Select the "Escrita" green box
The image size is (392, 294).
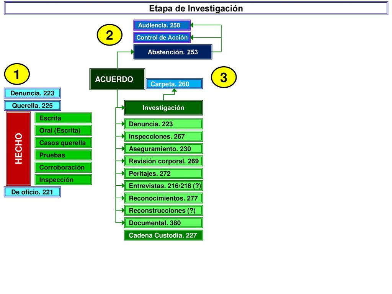pyautogui.click(x=63, y=118)
